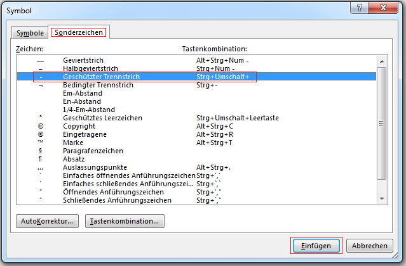Select the Schließendes Anführungszeichen row
The image size is (406, 266).
196,200
